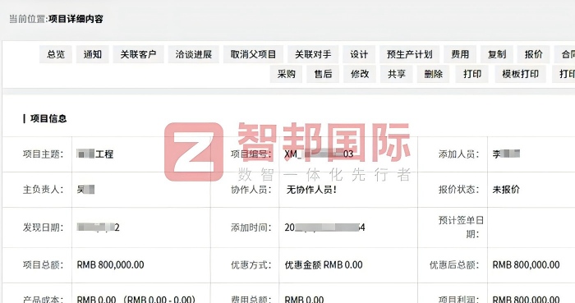Screen dimensions: 575x303
Task: Open 预生产计划 button
Action: [x=409, y=54]
